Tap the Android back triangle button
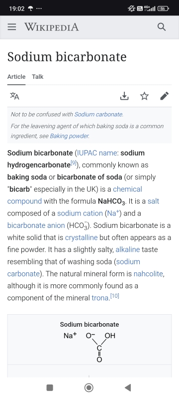Viewport: 179px width, 399px height. click(128, 388)
